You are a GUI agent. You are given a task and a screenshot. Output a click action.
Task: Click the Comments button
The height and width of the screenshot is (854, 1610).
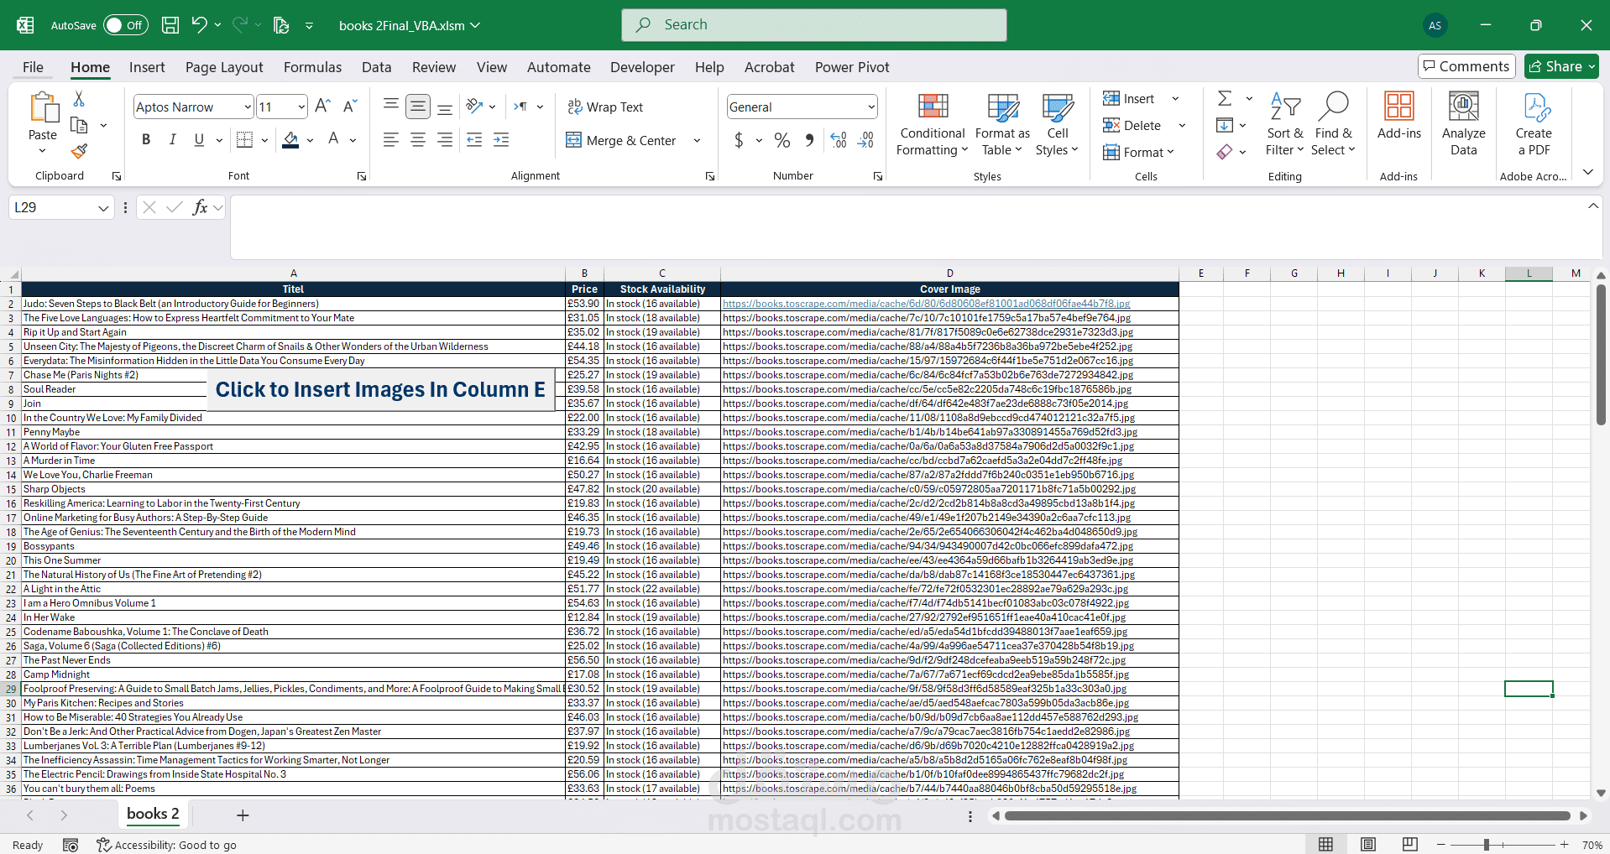click(1466, 66)
